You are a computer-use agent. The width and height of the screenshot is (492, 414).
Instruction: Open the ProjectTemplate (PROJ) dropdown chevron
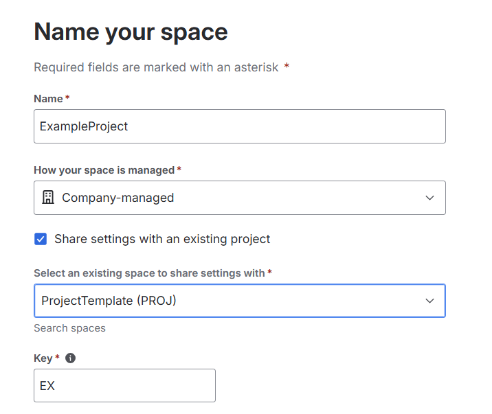(x=429, y=301)
